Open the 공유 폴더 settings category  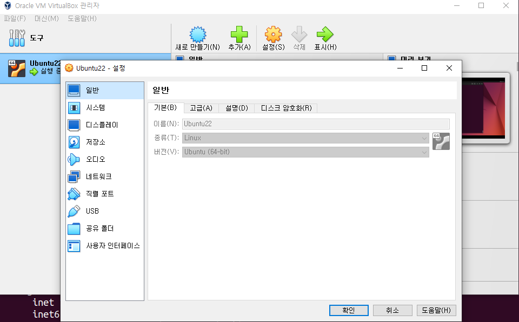tap(104, 228)
